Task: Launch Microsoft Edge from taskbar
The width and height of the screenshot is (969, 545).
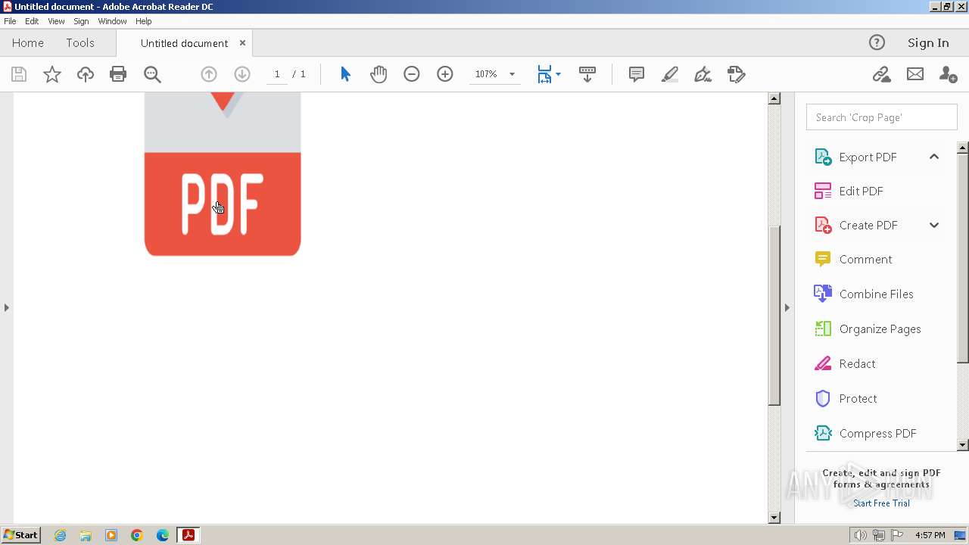Action: tap(163, 535)
